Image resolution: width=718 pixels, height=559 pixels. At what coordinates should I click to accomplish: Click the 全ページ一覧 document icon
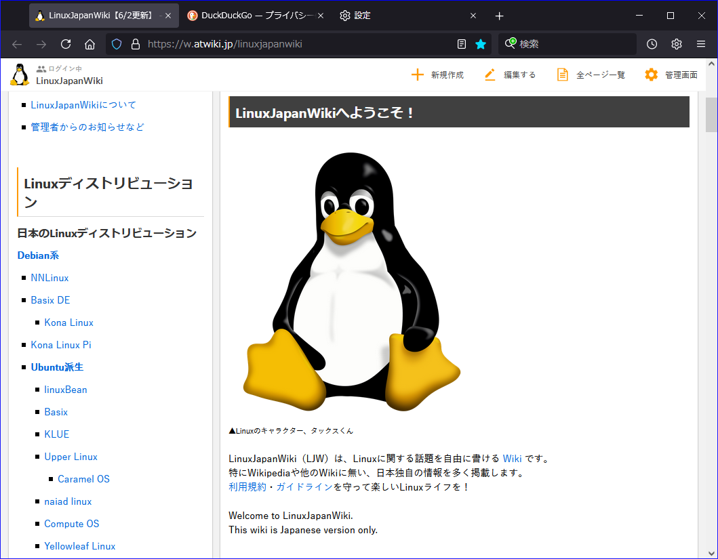(x=562, y=75)
